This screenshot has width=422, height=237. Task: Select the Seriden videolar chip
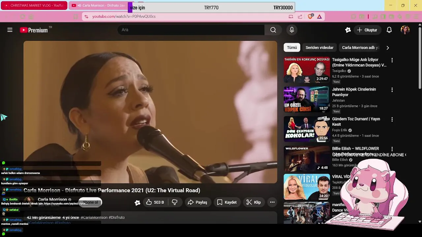point(319,47)
